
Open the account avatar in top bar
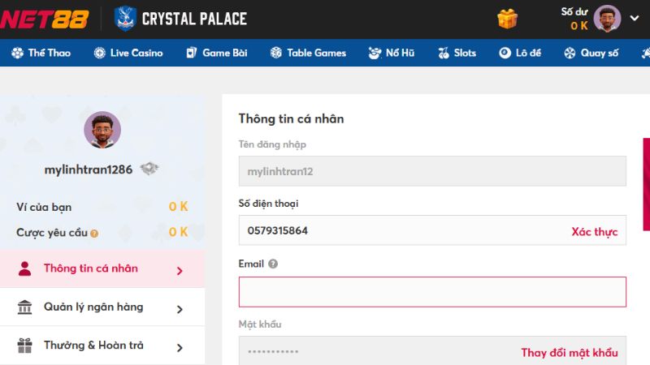pyautogui.click(x=607, y=18)
